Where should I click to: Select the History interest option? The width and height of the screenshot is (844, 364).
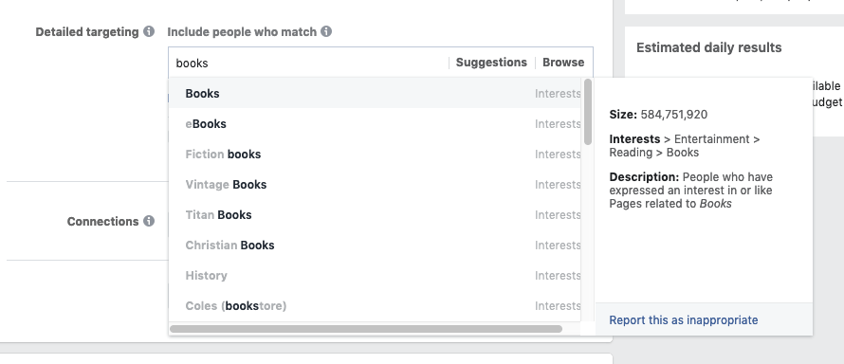click(376, 275)
